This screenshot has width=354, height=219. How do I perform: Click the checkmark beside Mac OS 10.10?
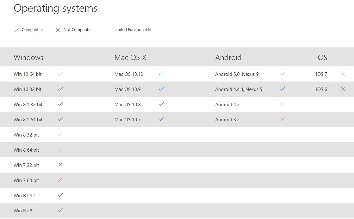coord(161,74)
